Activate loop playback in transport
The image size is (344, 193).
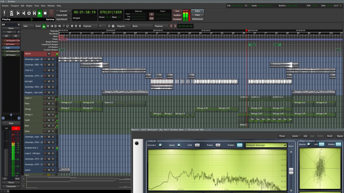[29, 13]
